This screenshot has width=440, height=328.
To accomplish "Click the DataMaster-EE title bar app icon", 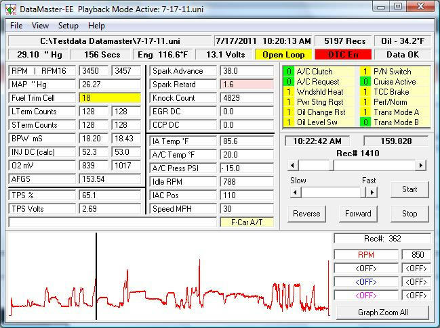I will (9, 7).
